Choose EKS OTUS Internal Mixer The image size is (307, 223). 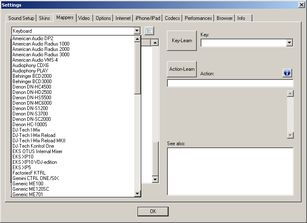pos(73,151)
